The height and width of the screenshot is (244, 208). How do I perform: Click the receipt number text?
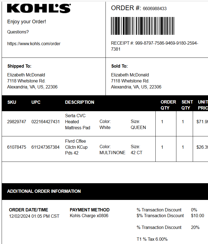pos(155,46)
